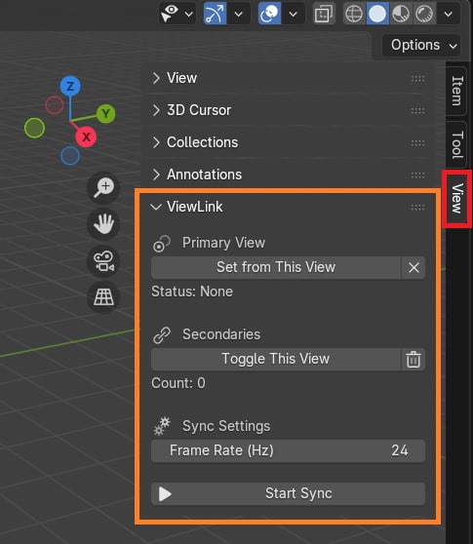
Task: Click the Collections panel drag handle
Action: click(x=417, y=143)
